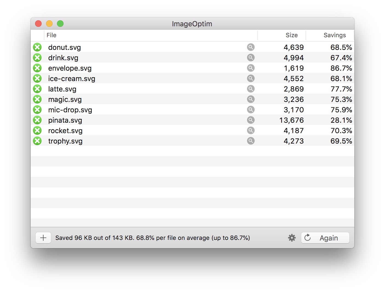385x292 pixels.
Task: Click the savings value 68.1%
Action: pyautogui.click(x=341, y=79)
